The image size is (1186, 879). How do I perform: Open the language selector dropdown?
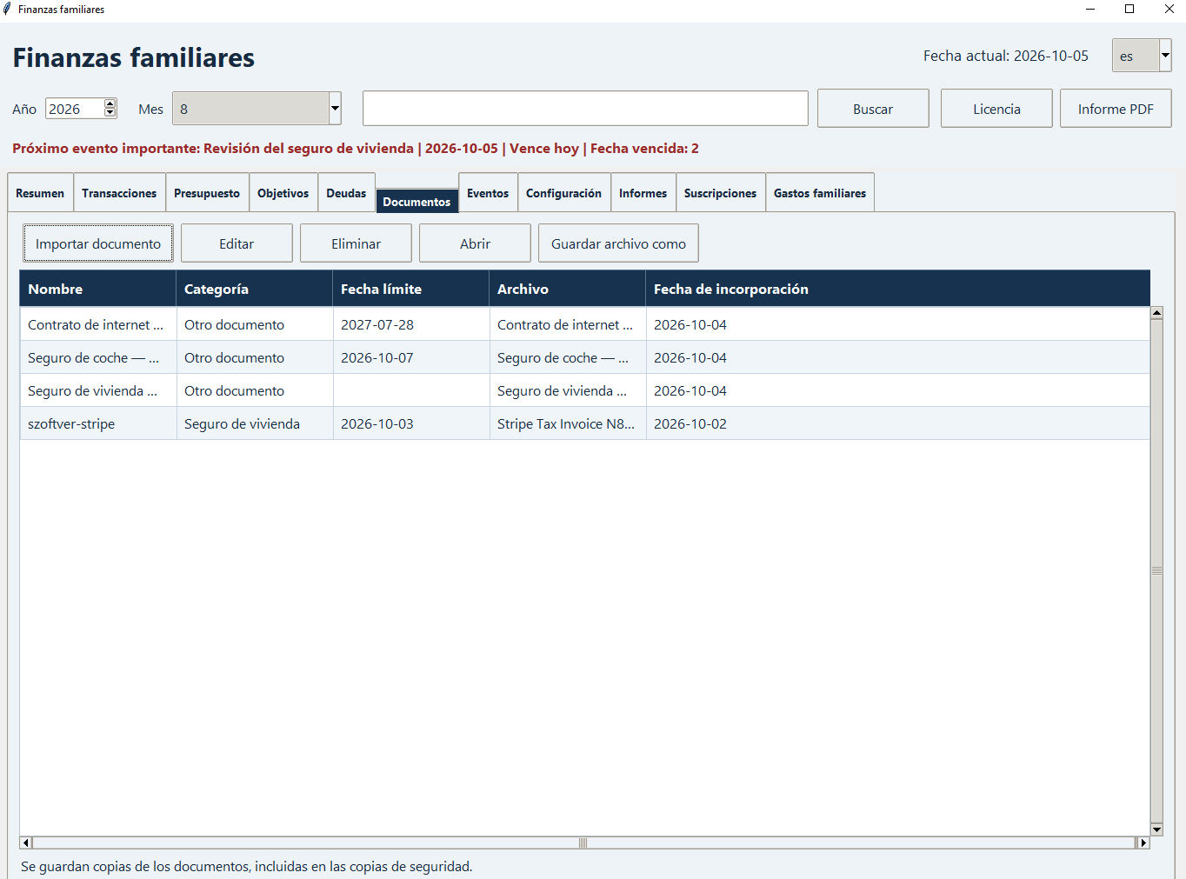coord(1165,56)
